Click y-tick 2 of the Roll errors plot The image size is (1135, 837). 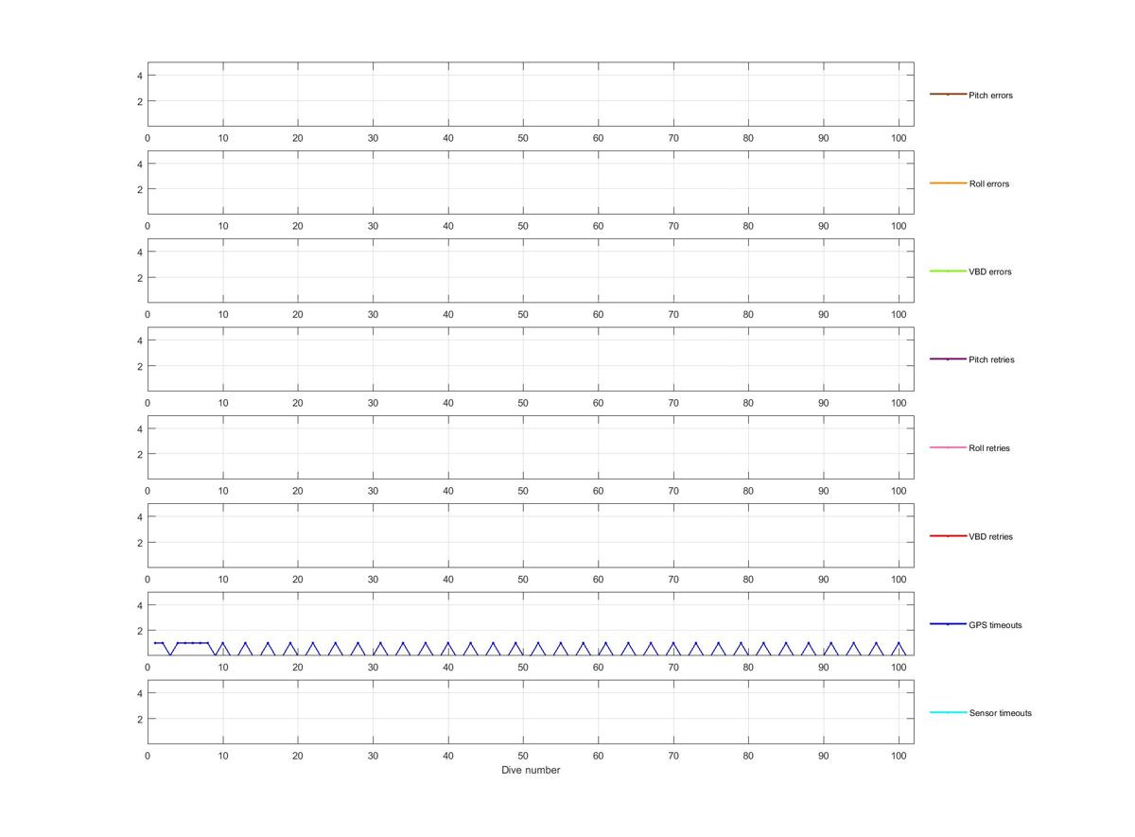point(139,189)
